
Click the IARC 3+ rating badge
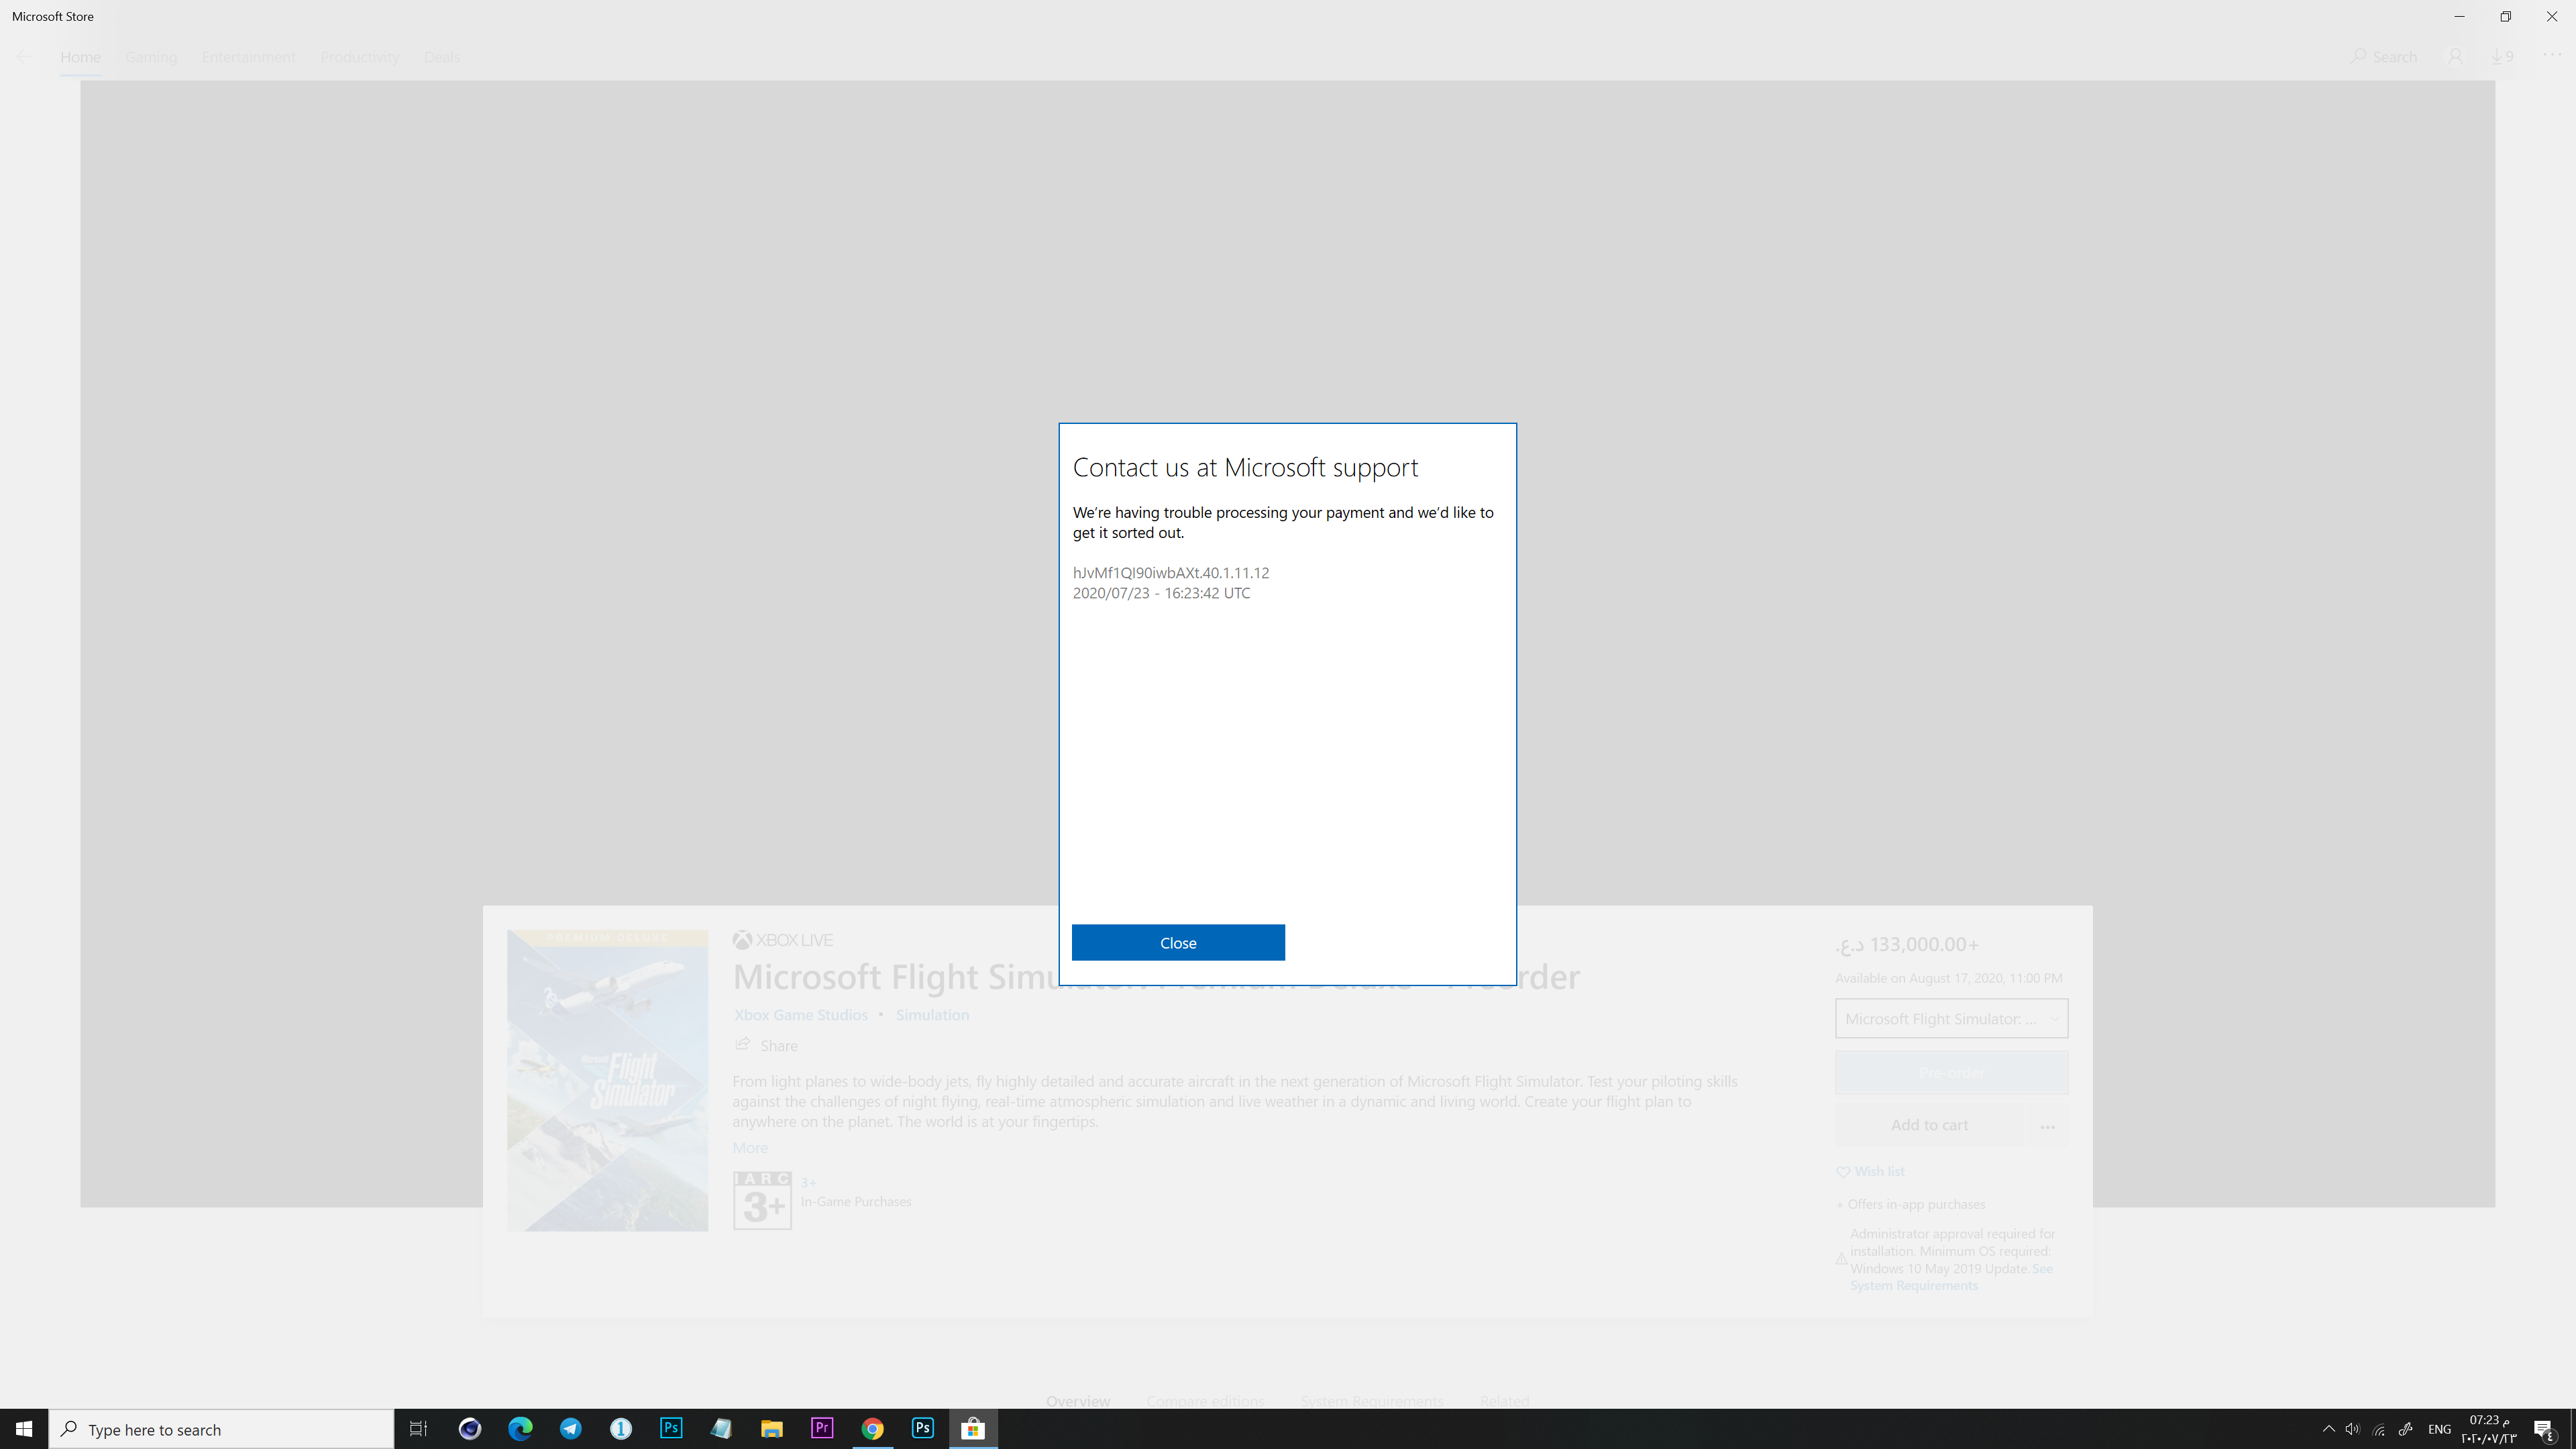point(762,1200)
